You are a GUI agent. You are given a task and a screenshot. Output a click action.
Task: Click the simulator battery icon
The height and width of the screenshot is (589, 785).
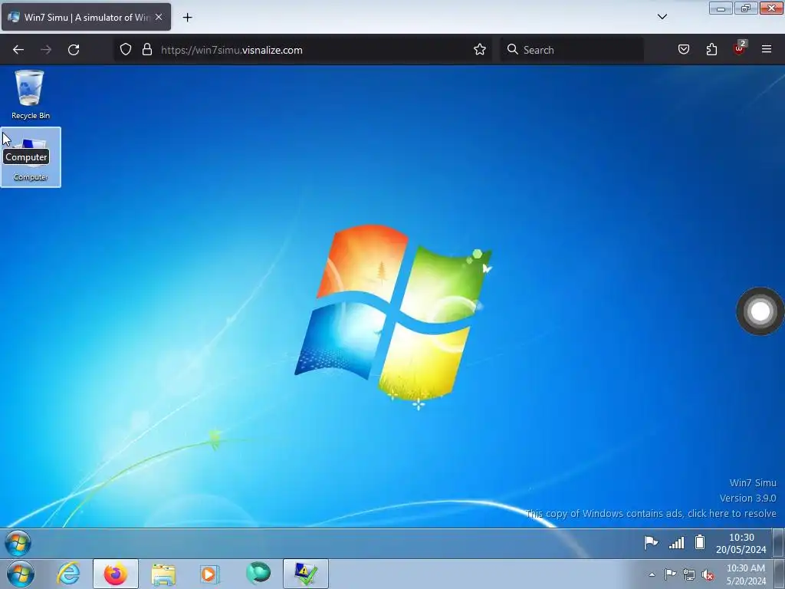700,542
